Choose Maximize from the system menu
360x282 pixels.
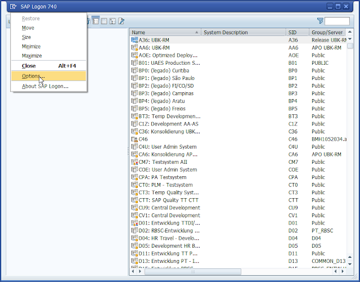[48, 56]
